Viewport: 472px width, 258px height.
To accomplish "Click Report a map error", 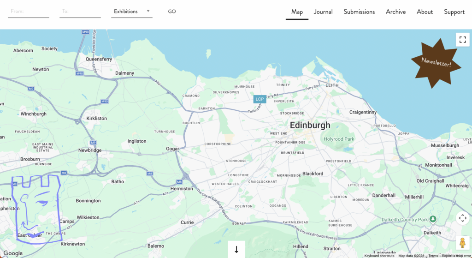I will (x=456, y=256).
